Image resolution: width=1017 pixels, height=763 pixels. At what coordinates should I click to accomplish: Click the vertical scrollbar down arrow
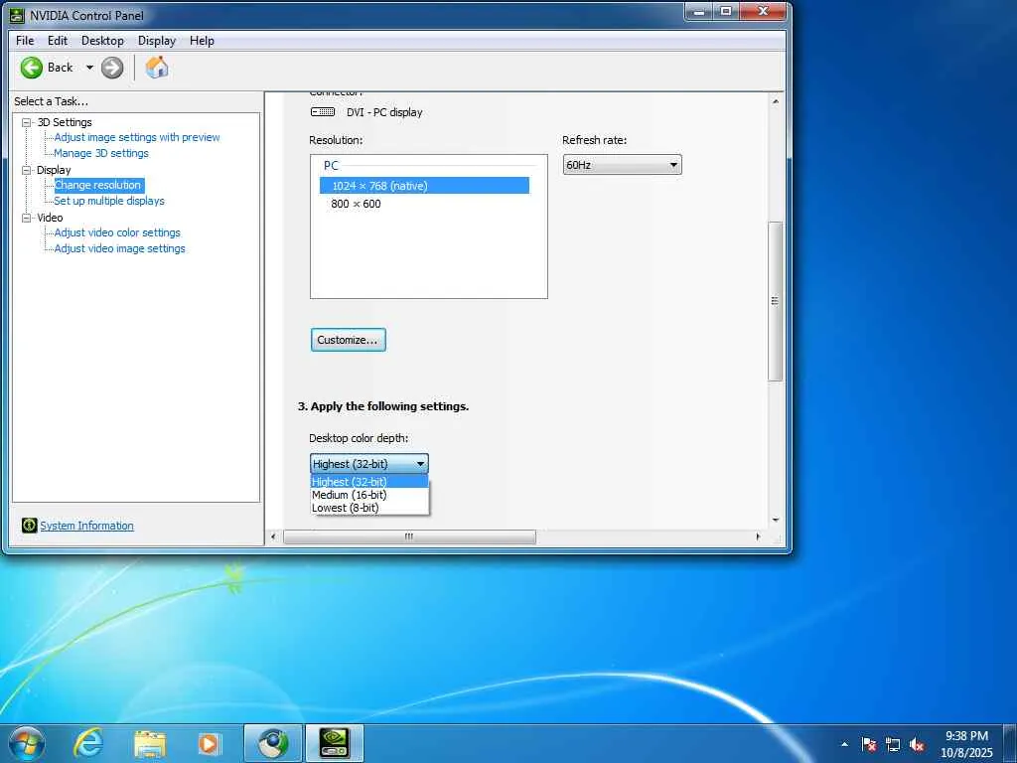tap(775, 521)
